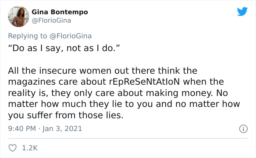The height and width of the screenshot is (158, 256).
Task: Open the Gina Bontempo display name
Action: point(60,12)
